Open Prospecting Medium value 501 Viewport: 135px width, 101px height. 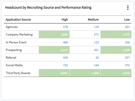96,50
